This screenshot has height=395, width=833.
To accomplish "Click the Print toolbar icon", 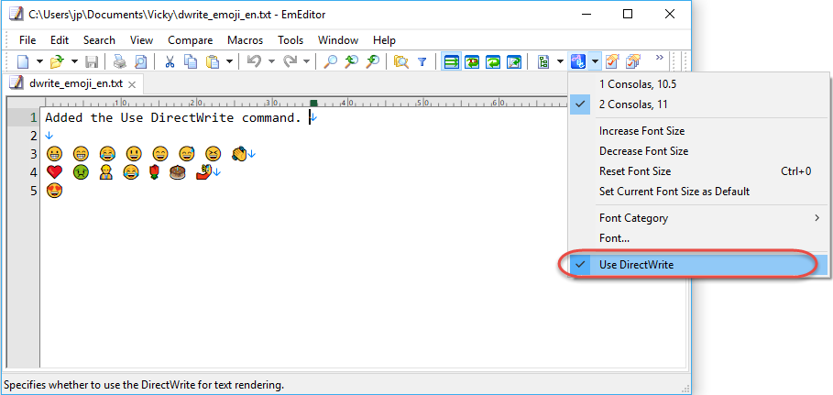I will (x=119, y=61).
